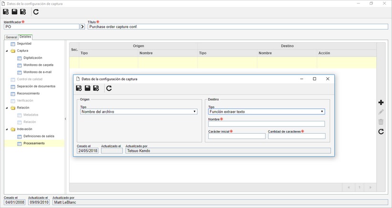Image resolution: width=392 pixels, height=208 pixels.
Task: Click the Actualizado el date 09/09/2010
Action: click(39, 202)
